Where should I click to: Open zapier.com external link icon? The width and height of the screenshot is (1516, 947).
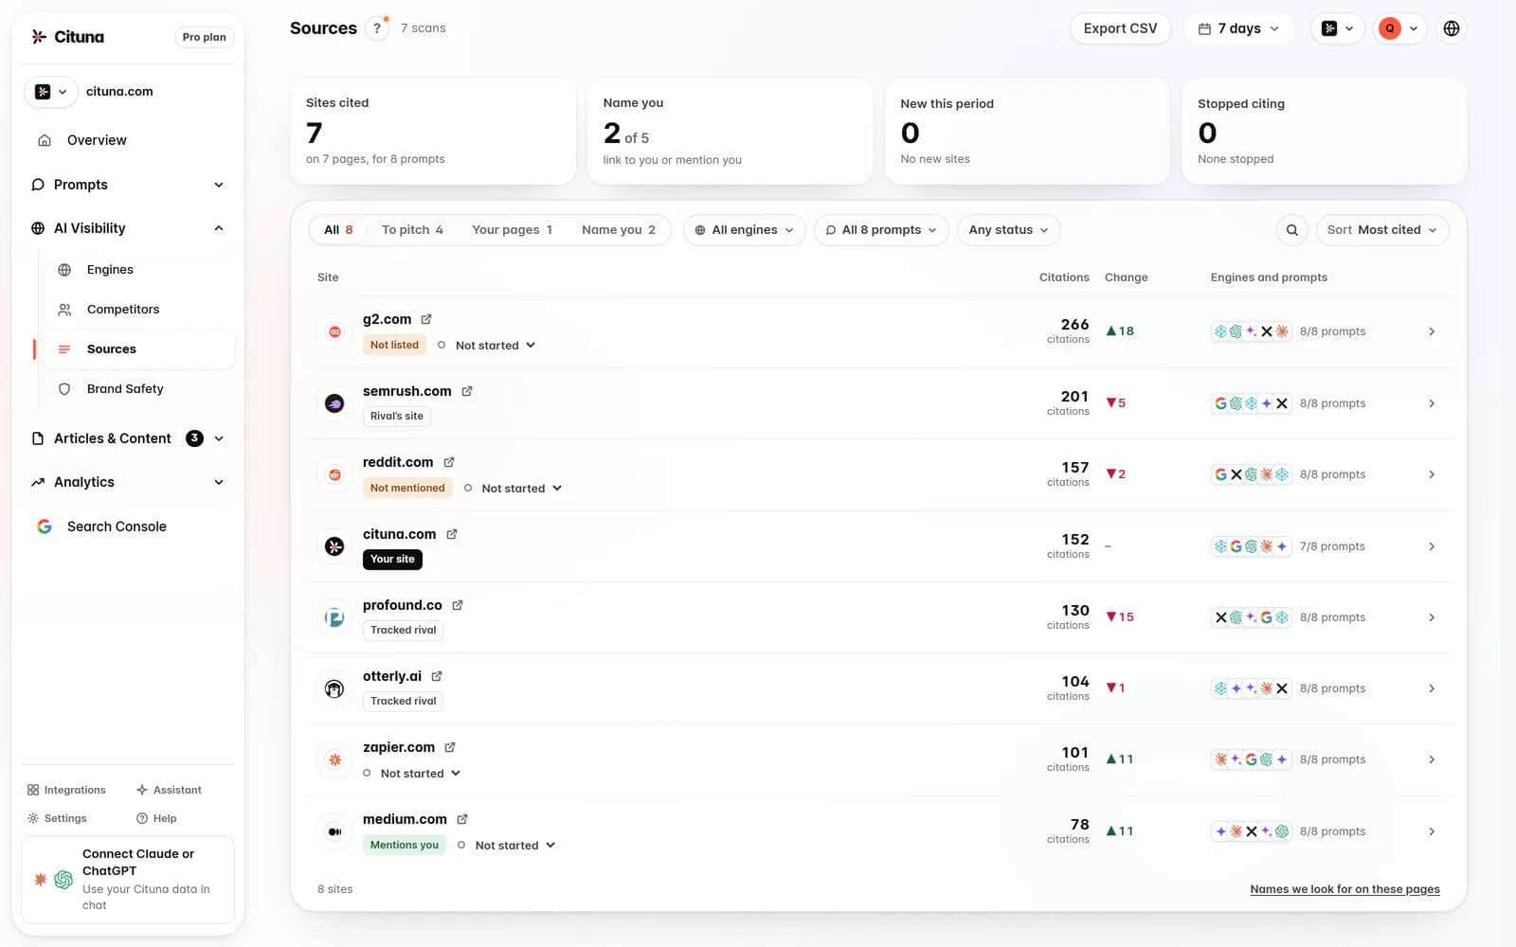pos(450,747)
